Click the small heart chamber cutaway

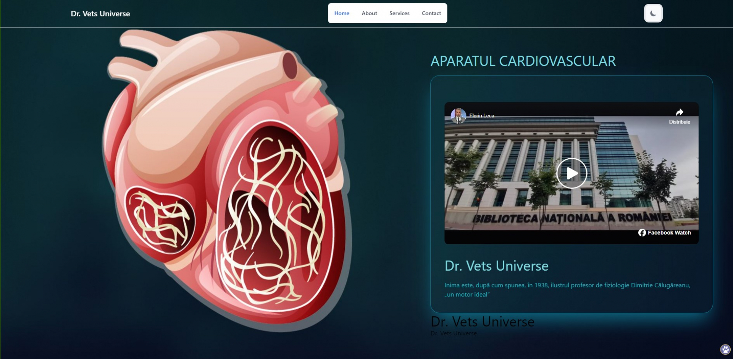160,220
